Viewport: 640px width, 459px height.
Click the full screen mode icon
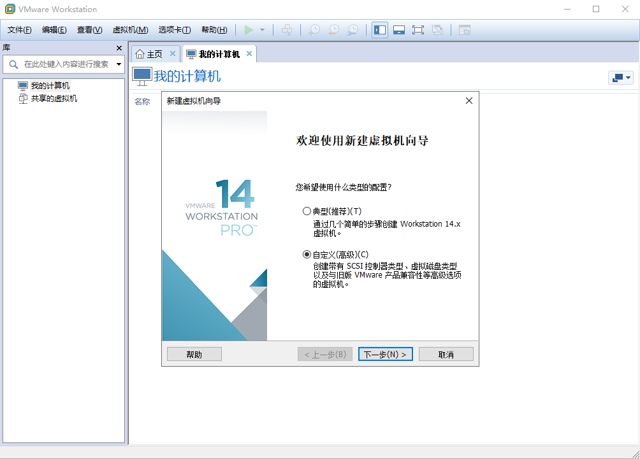coord(418,30)
